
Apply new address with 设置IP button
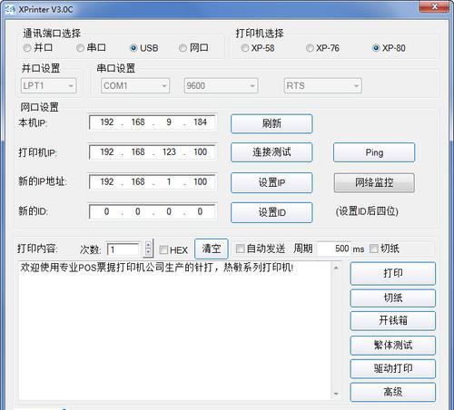point(271,182)
